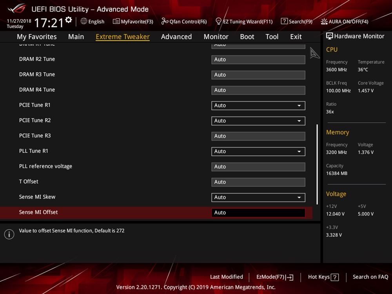Click Sense MI Offset value field
This screenshot has width=392, height=294.
[x=258, y=212]
